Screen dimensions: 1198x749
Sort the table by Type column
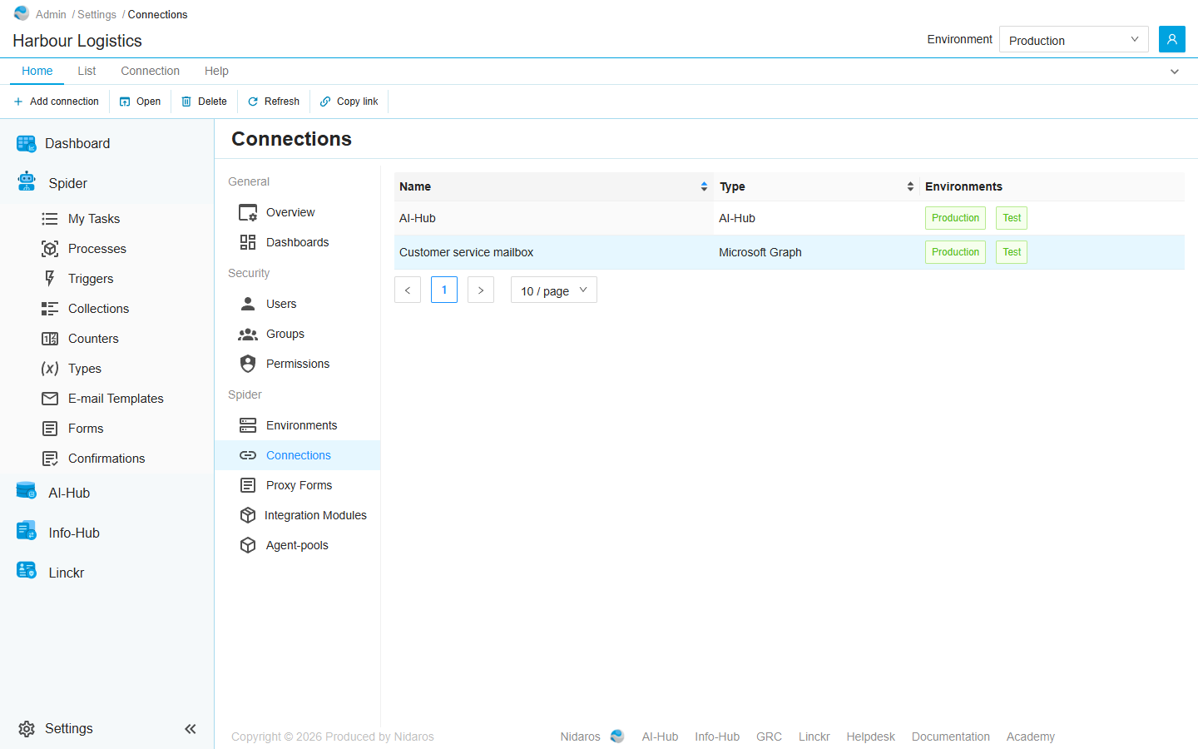click(816, 186)
